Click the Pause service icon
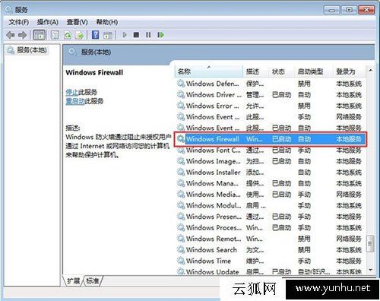Viewport: 380px width, 301px height. [x=148, y=35]
